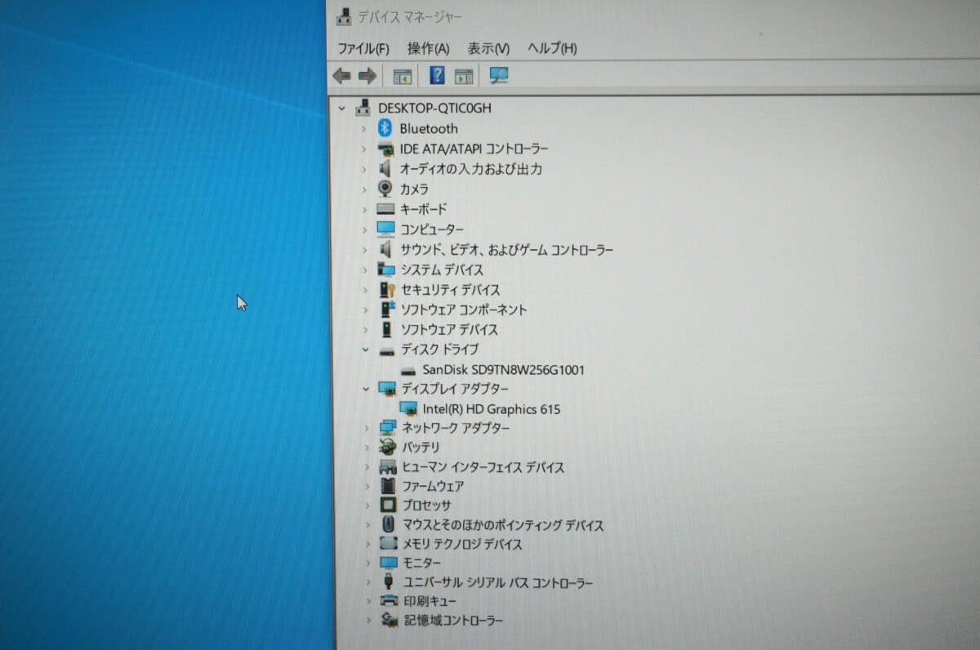Screen dimensions: 980x650
Task: Select the バッテリ label
Action: pyautogui.click(x=421, y=447)
